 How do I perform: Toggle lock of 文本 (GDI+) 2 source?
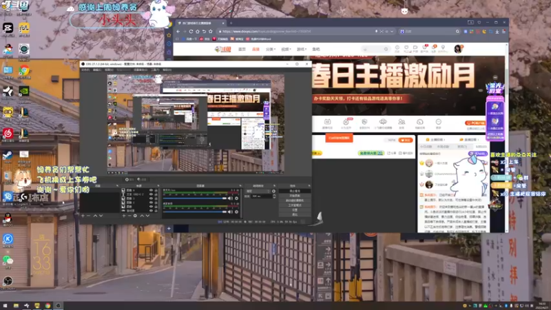pyautogui.click(x=156, y=194)
